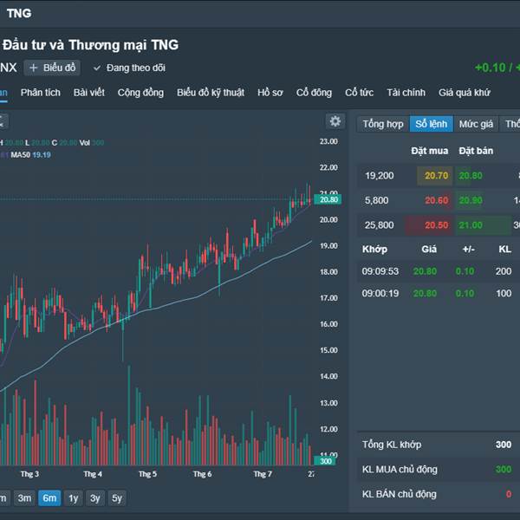
Task: Click the 25,800 bid volume
Action: tap(380, 225)
